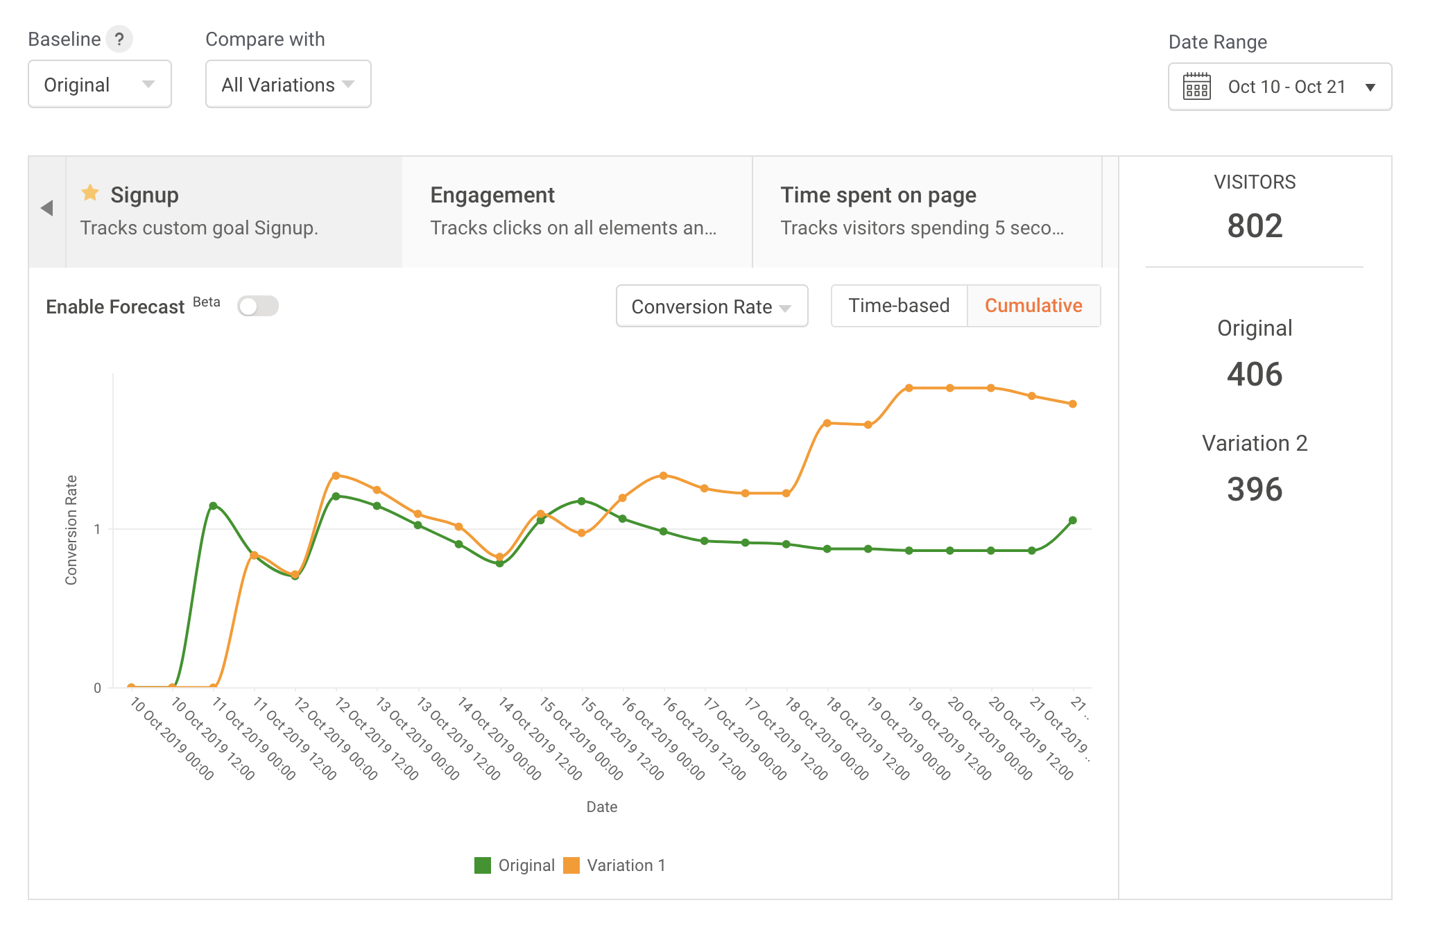This screenshot has height=932, width=1437.
Task: Click the Variation 2 visitor count
Action: tap(1255, 490)
